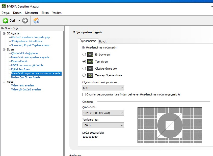Select Masaüstü boyutunu ve konumunu ayarla

point(36,73)
